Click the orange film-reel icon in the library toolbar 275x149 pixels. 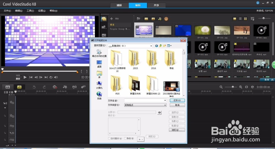click(166, 19)
